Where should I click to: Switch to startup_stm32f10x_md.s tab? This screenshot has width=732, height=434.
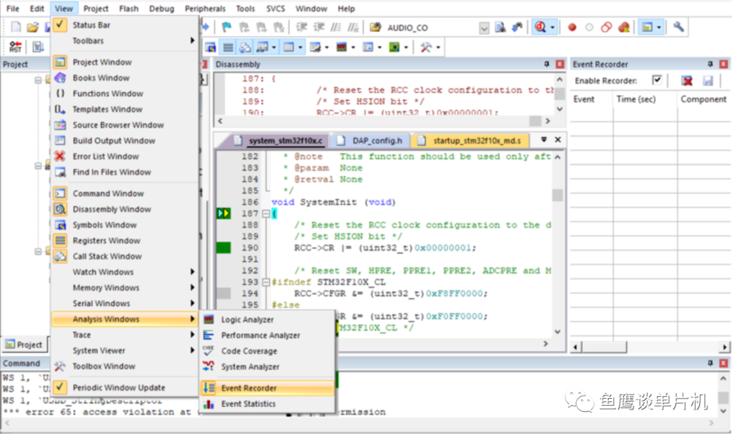pyautogui.click(x=472, y=140)
